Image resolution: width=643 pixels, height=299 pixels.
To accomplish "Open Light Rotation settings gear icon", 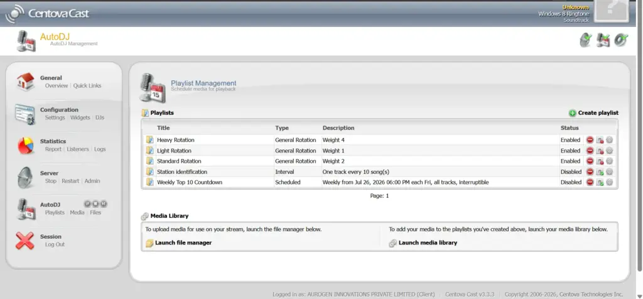I will coord(609,151).
